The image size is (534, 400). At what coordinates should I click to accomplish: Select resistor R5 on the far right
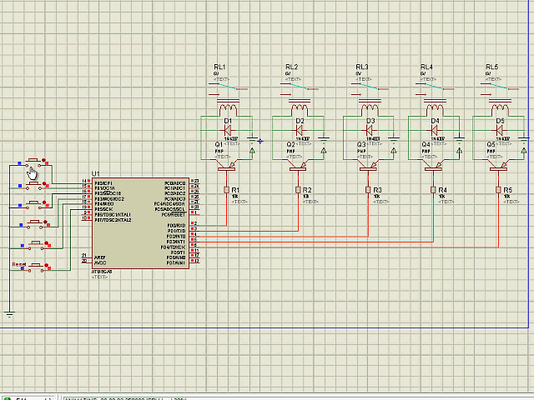[x=499, y=190]
